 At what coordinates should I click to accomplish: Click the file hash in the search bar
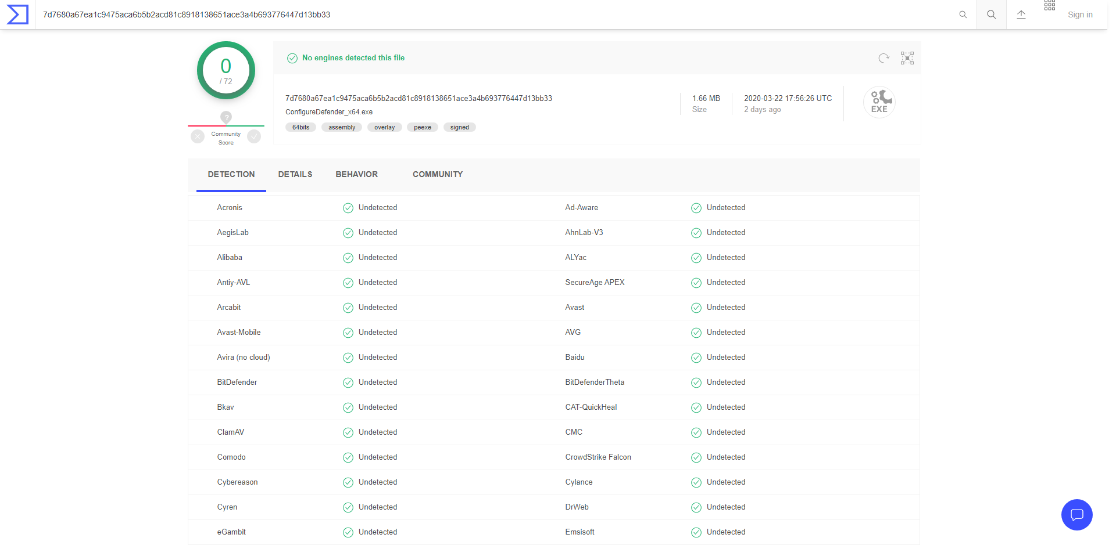click(x=186, y=15)
